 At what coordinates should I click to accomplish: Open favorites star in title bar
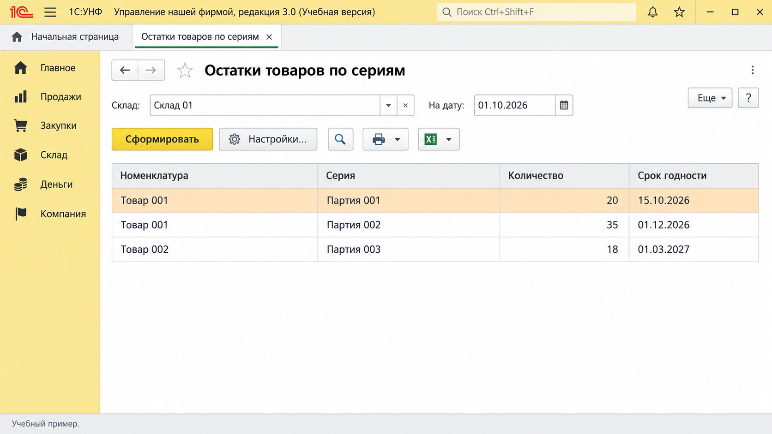coord(679,12)
